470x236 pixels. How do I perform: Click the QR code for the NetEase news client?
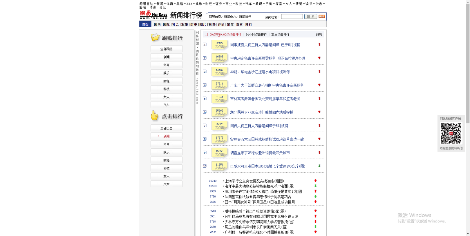[x=451, y=133]
